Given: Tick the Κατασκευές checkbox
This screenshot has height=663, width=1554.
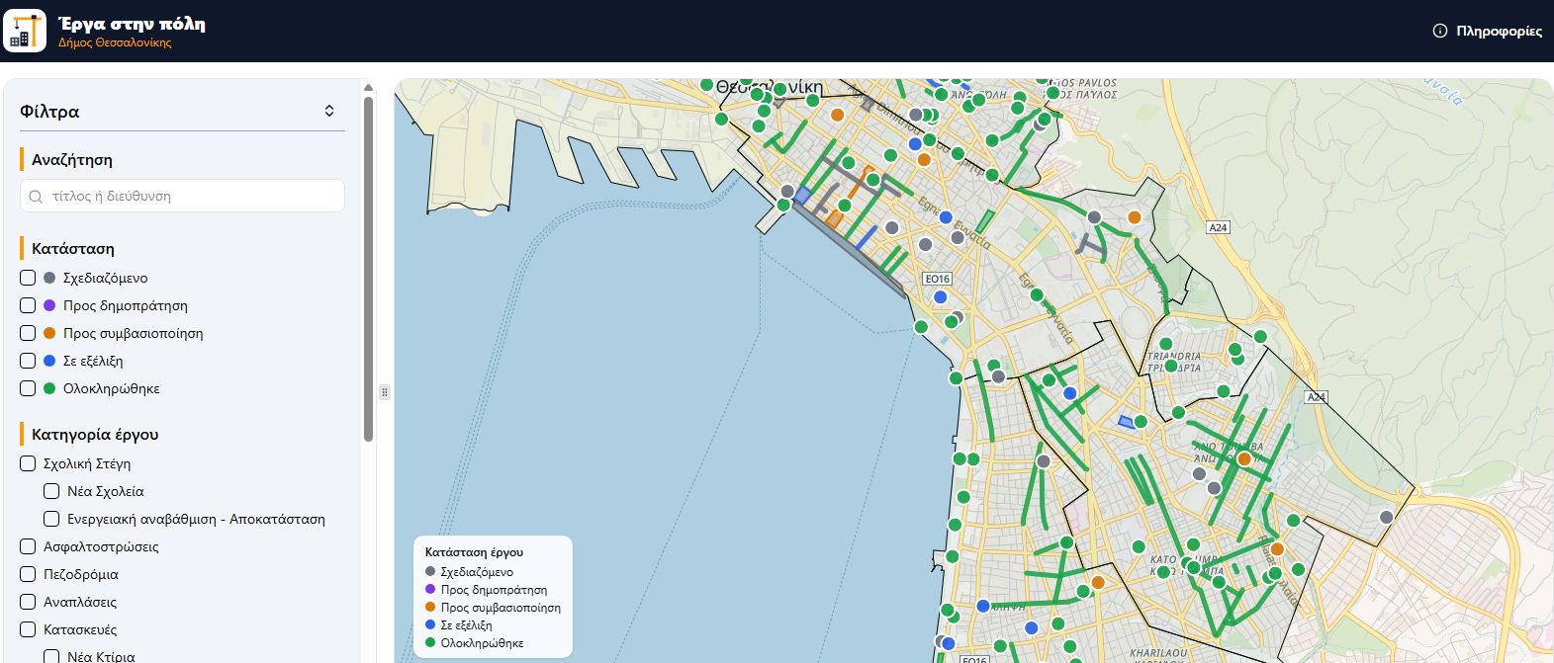Looking at the screenshot, I should coord(28,629).
